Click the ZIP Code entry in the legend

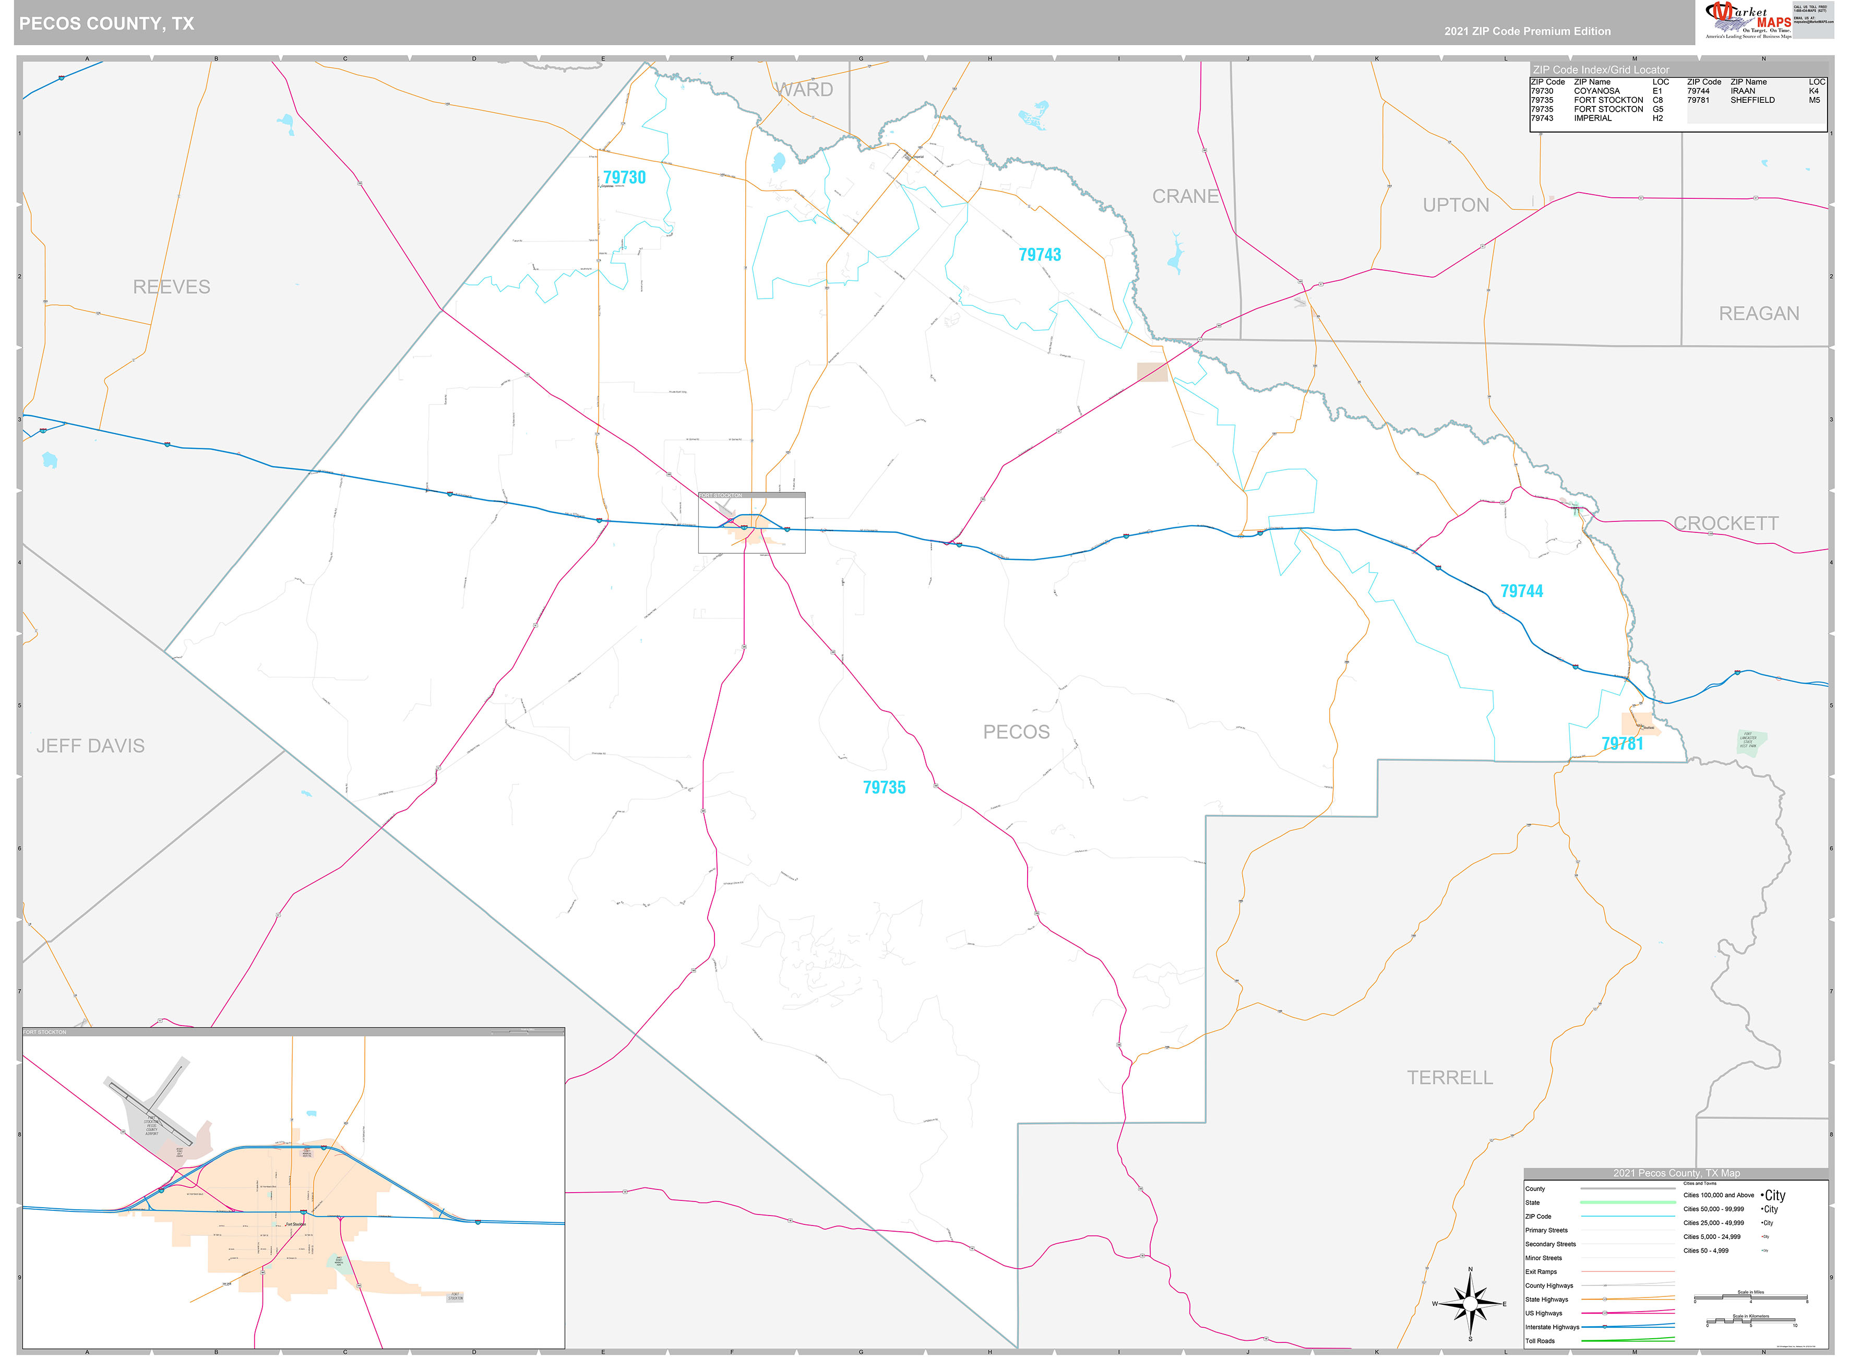(1538, 1217)
